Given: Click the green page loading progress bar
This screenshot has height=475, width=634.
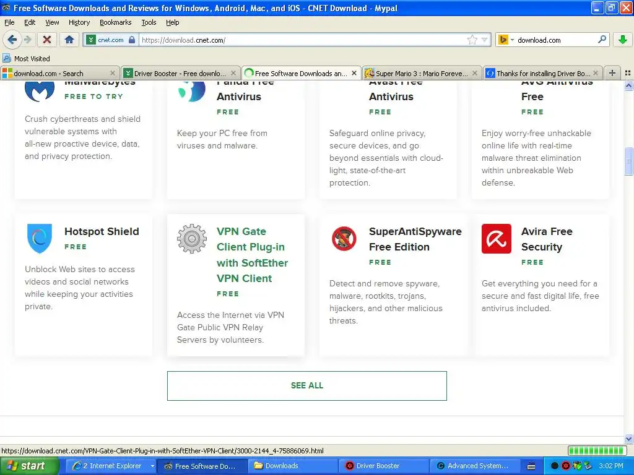Looking at the screenshot, I should (x=597, y=450).
